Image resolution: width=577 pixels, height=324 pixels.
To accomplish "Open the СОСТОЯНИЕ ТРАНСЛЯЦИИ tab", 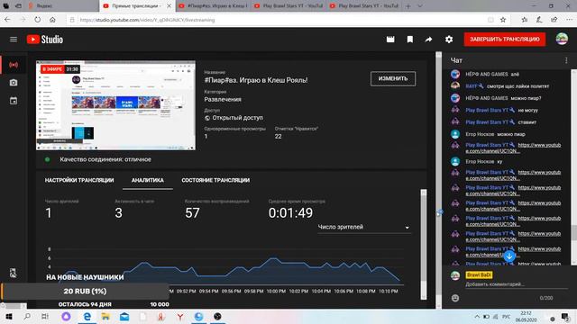I will coord(215,180).
